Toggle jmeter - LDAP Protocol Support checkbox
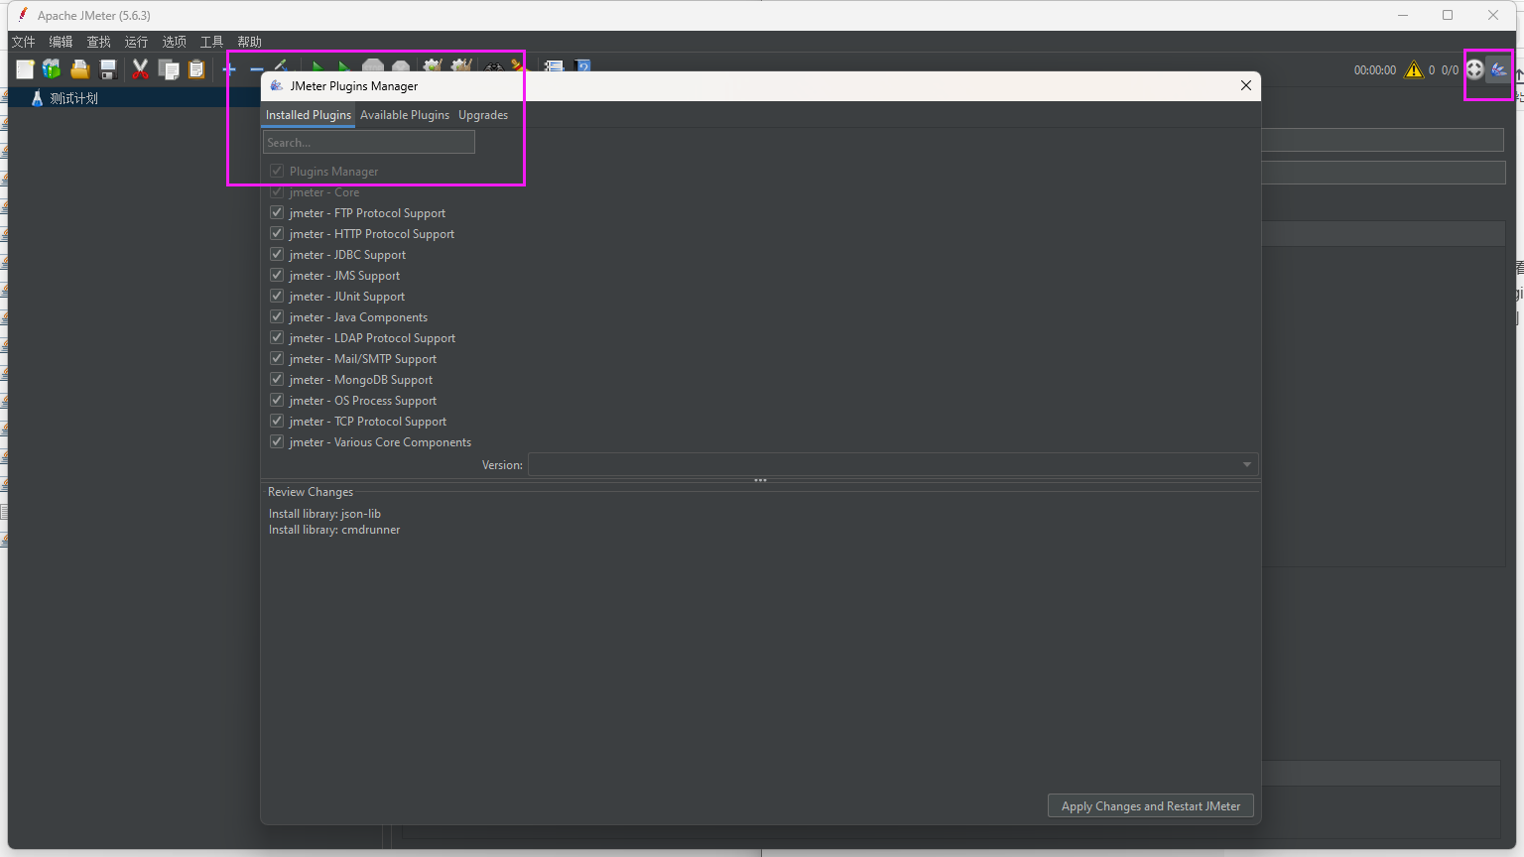This screenshot has height=857, width=1524. pos(277,337)
